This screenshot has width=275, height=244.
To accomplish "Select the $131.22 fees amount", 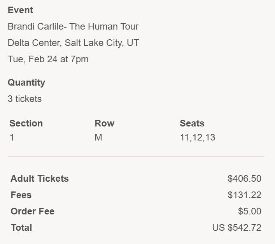I will (x=244, y=195).
